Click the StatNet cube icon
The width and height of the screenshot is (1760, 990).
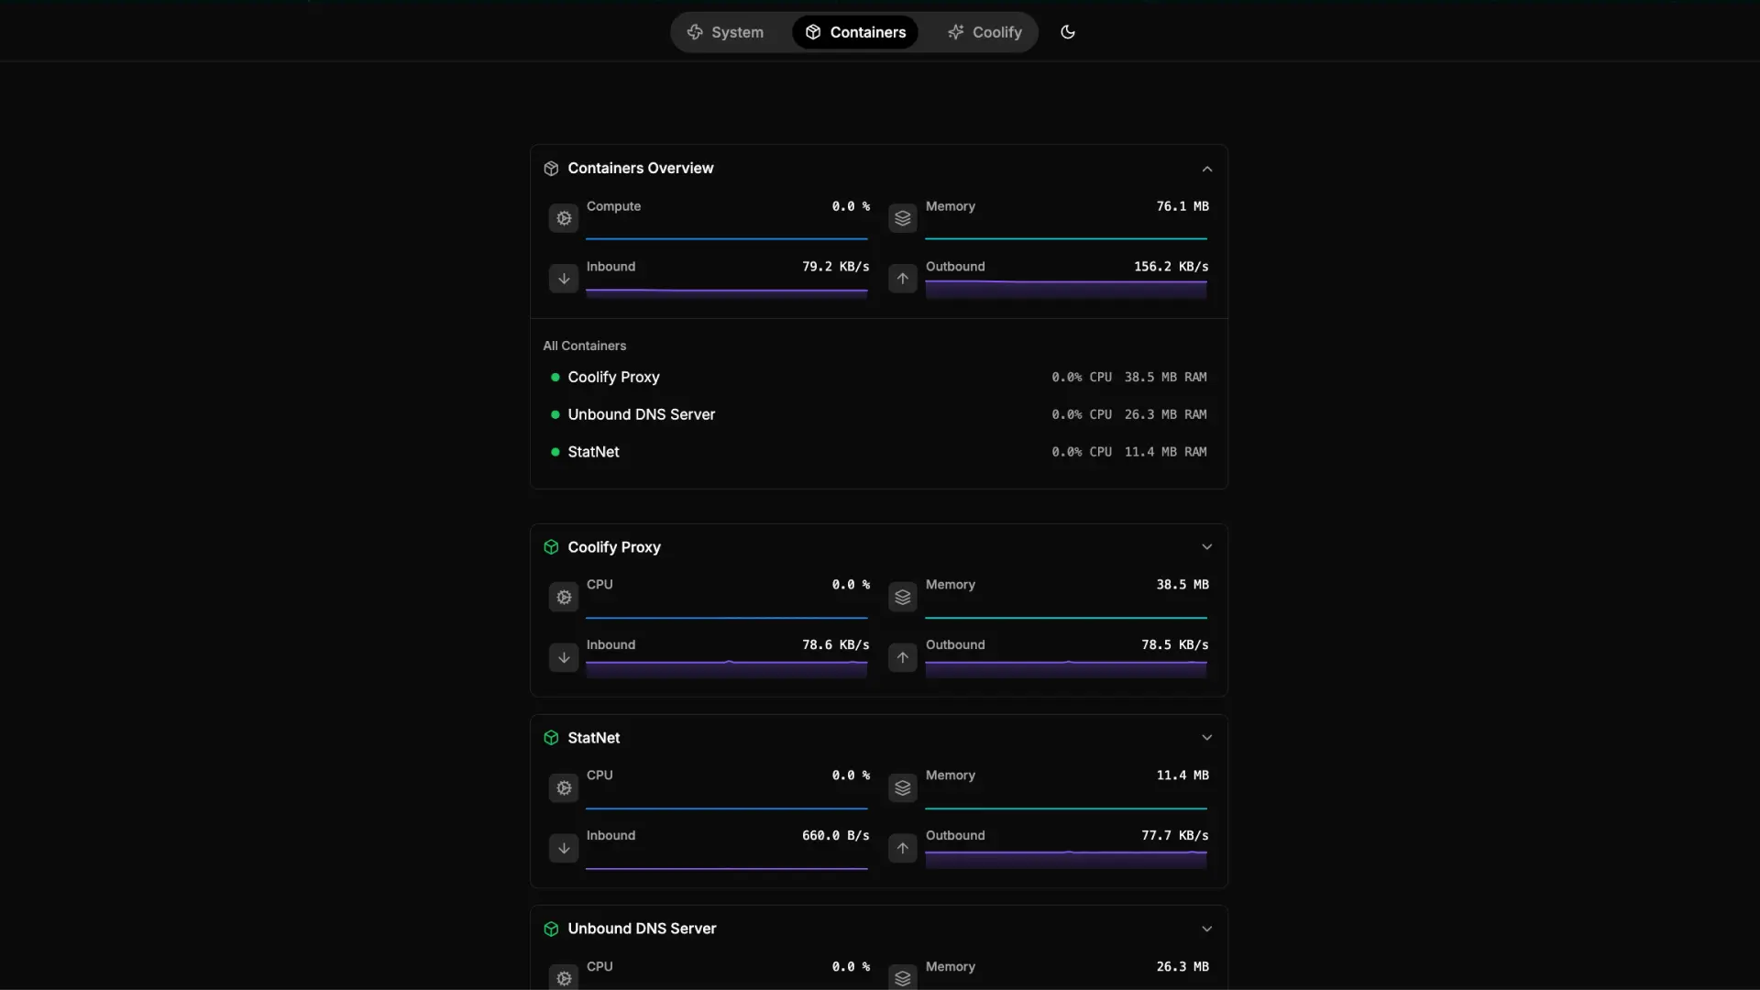(551, 738)
